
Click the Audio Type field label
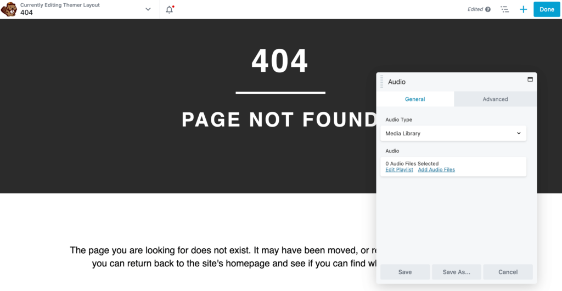point(398,119)
